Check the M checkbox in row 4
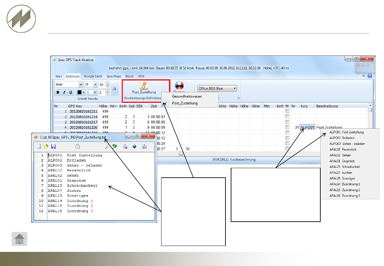This screenshot has width=384, height=266. pos(288,127)
